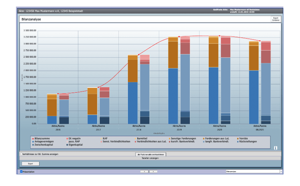Click the info icon beside the legend

tap(275, 148)
